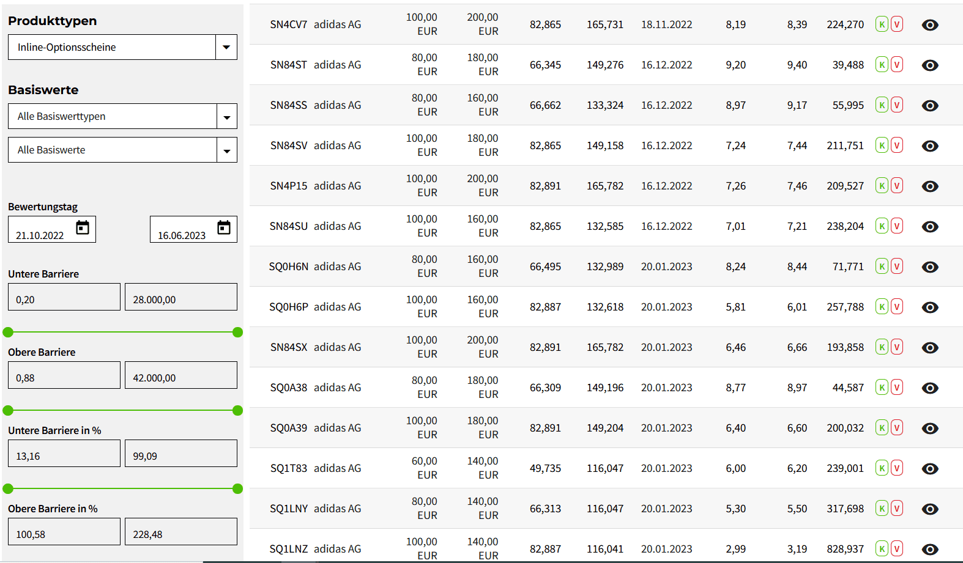Open product SN84SU details link
This screenshot has height=563, width=963.
(x=288, y=226)
